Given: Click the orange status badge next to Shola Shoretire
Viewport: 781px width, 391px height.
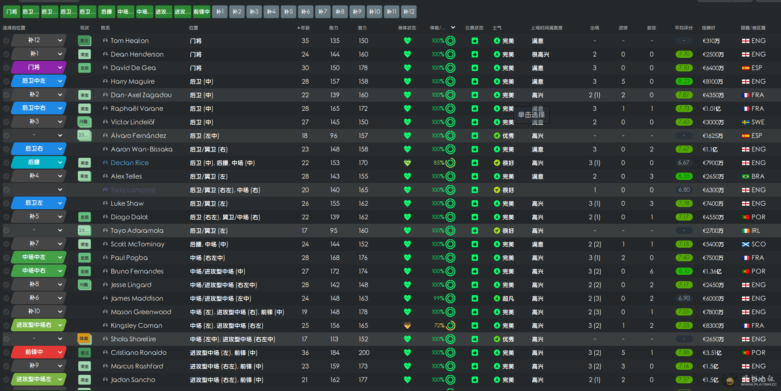Looking at the screenshot, I should pos(85,339).
